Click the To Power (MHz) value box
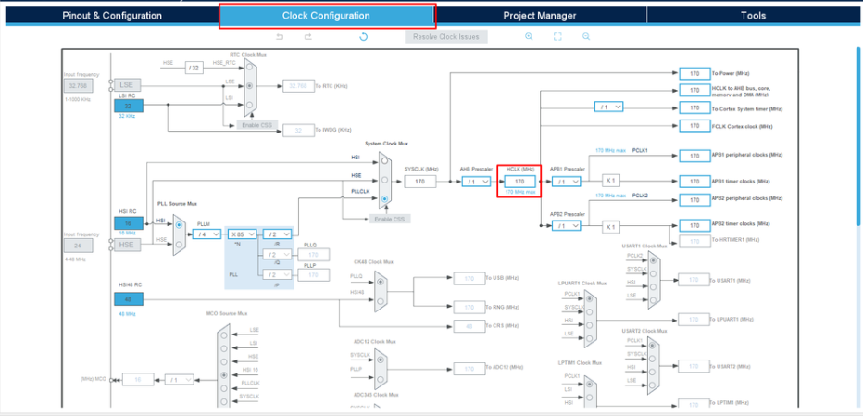 coord(694,73)
